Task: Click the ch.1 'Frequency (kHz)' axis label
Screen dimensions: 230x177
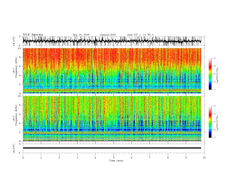Action: point(16,67)
